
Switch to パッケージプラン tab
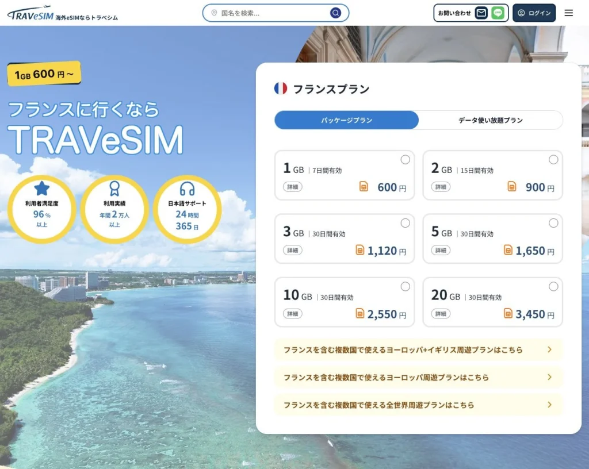click(x=346, y=120)
